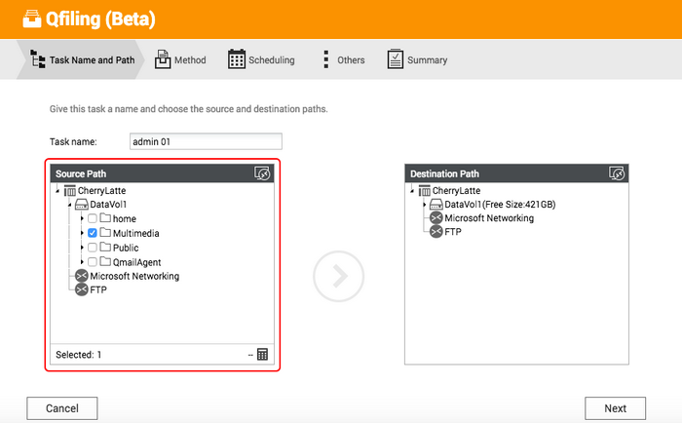Viewport: 682px width, 423px height.
Task: Click CherryLatte NAS icon in Source Path
Action: point(69,191)
